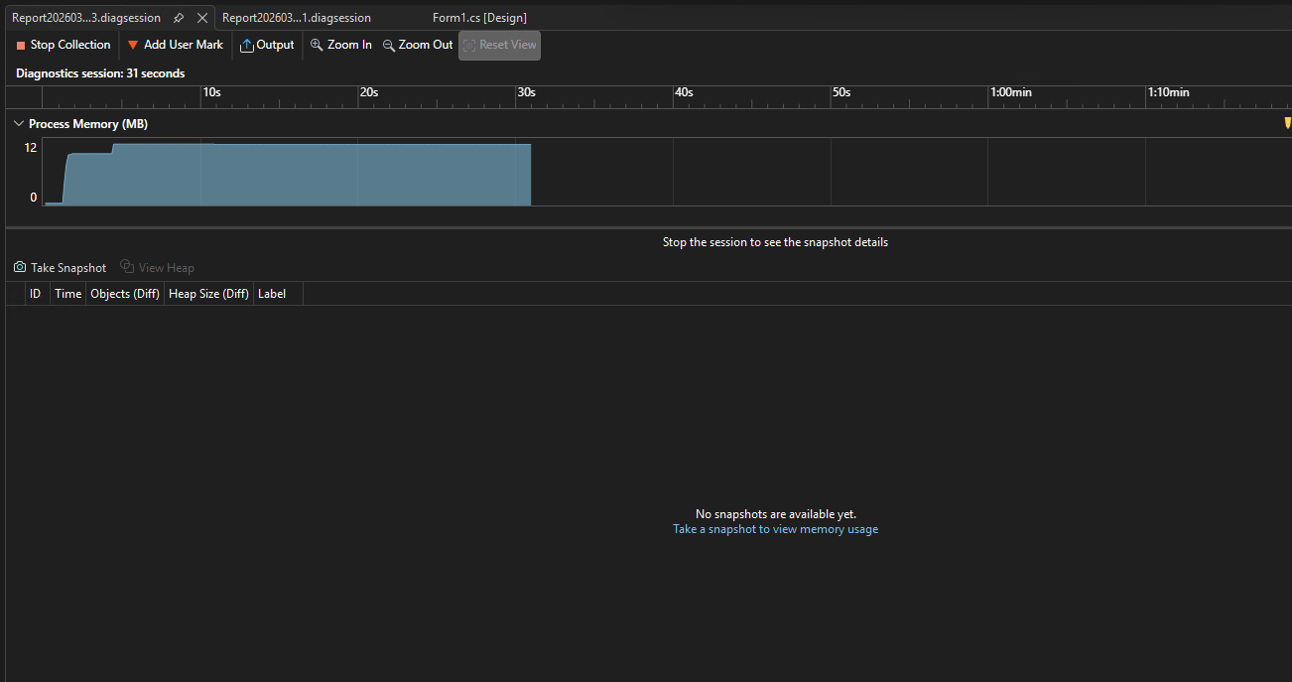1292x682 pixels.
Task: Click the Output export icon
Action: (x=246, y=45)
